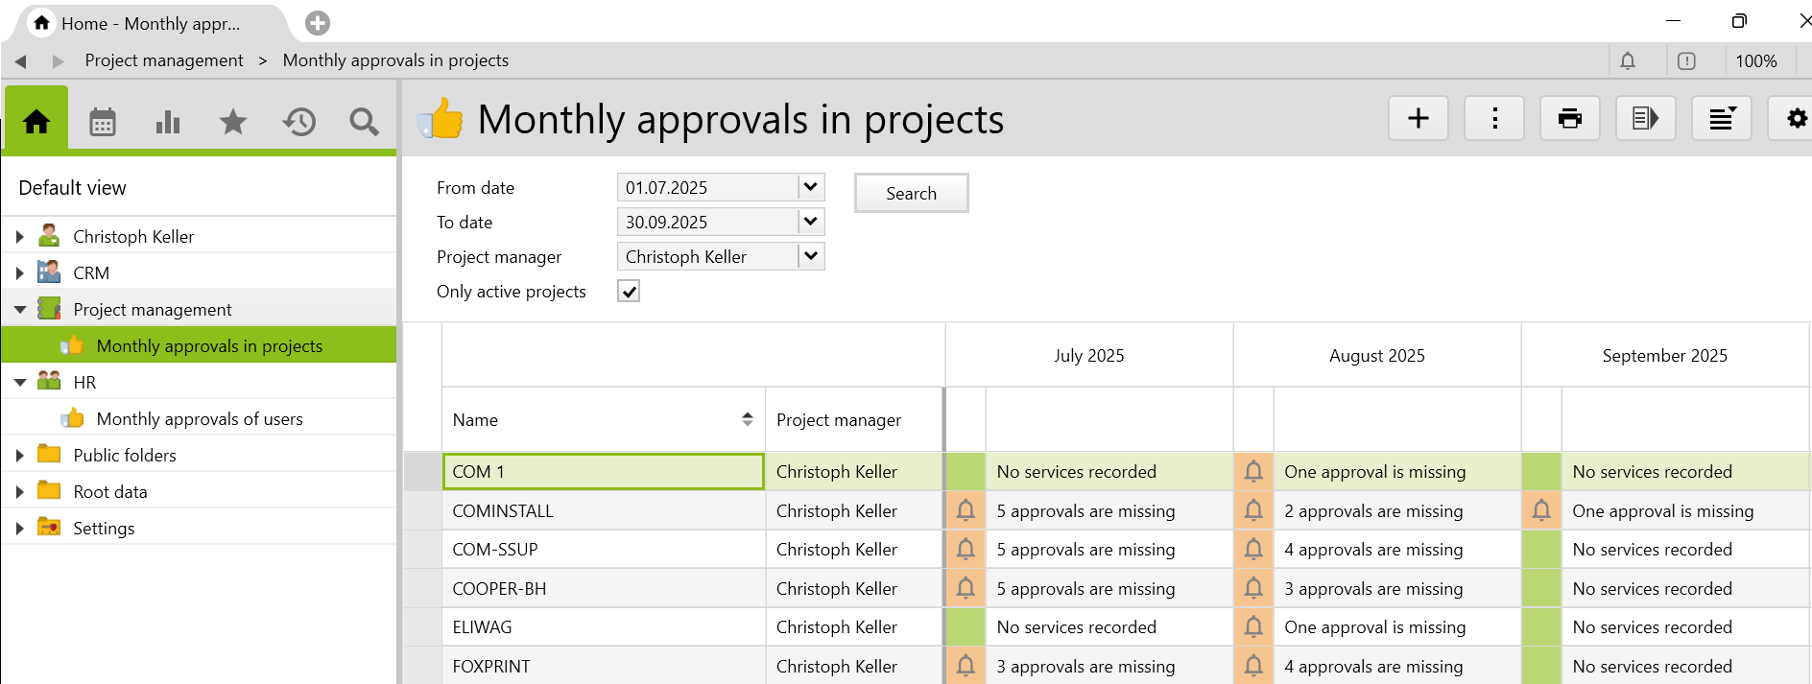Click green July status cell for ELIWAG

click(x=966, y=627)
